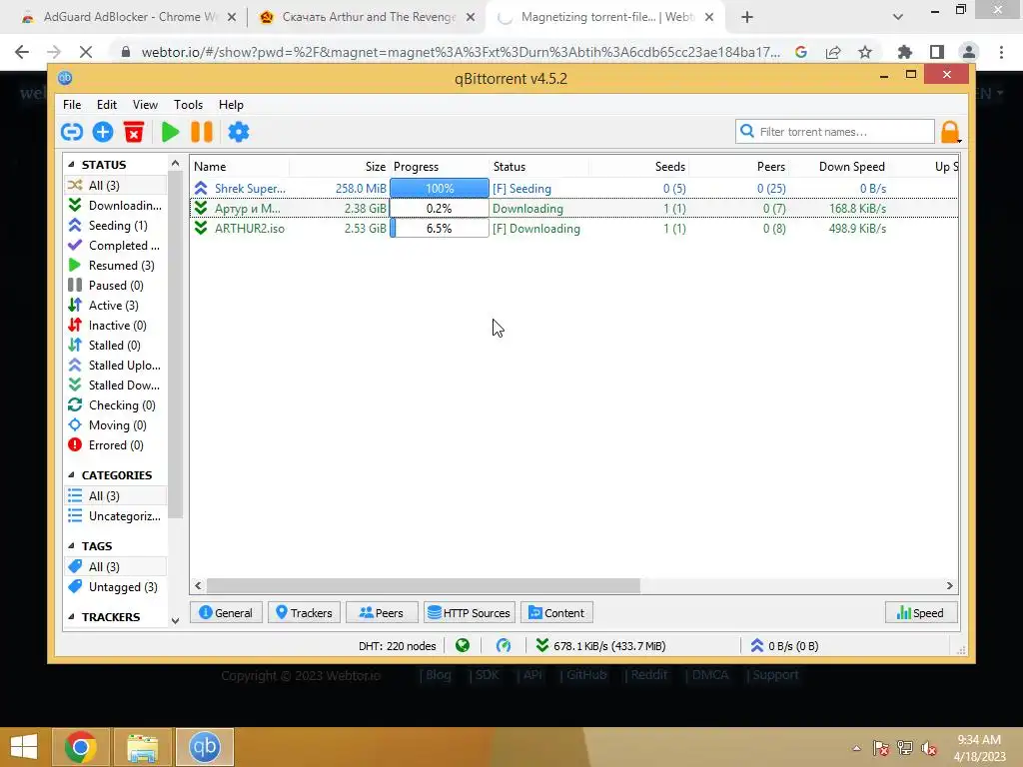This screenshot has height=767, width=1023.
Task: Switch to the Peers tab
Action: point(382,613)
